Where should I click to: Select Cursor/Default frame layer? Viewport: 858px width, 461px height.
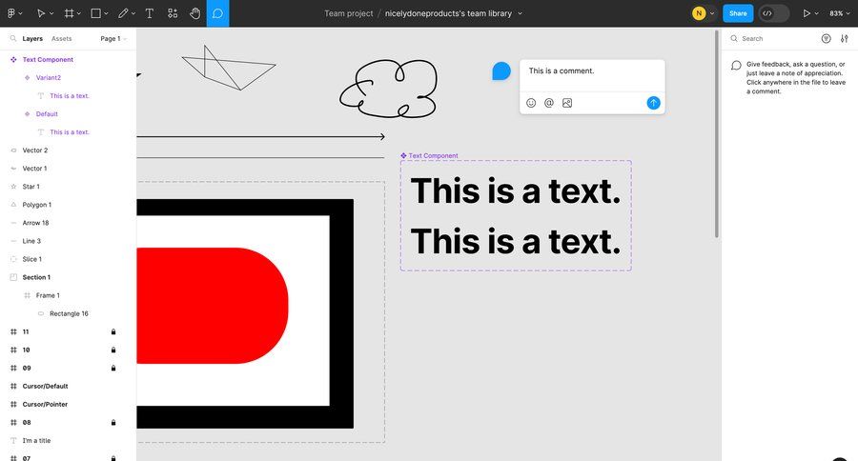(x=45, y=386)
